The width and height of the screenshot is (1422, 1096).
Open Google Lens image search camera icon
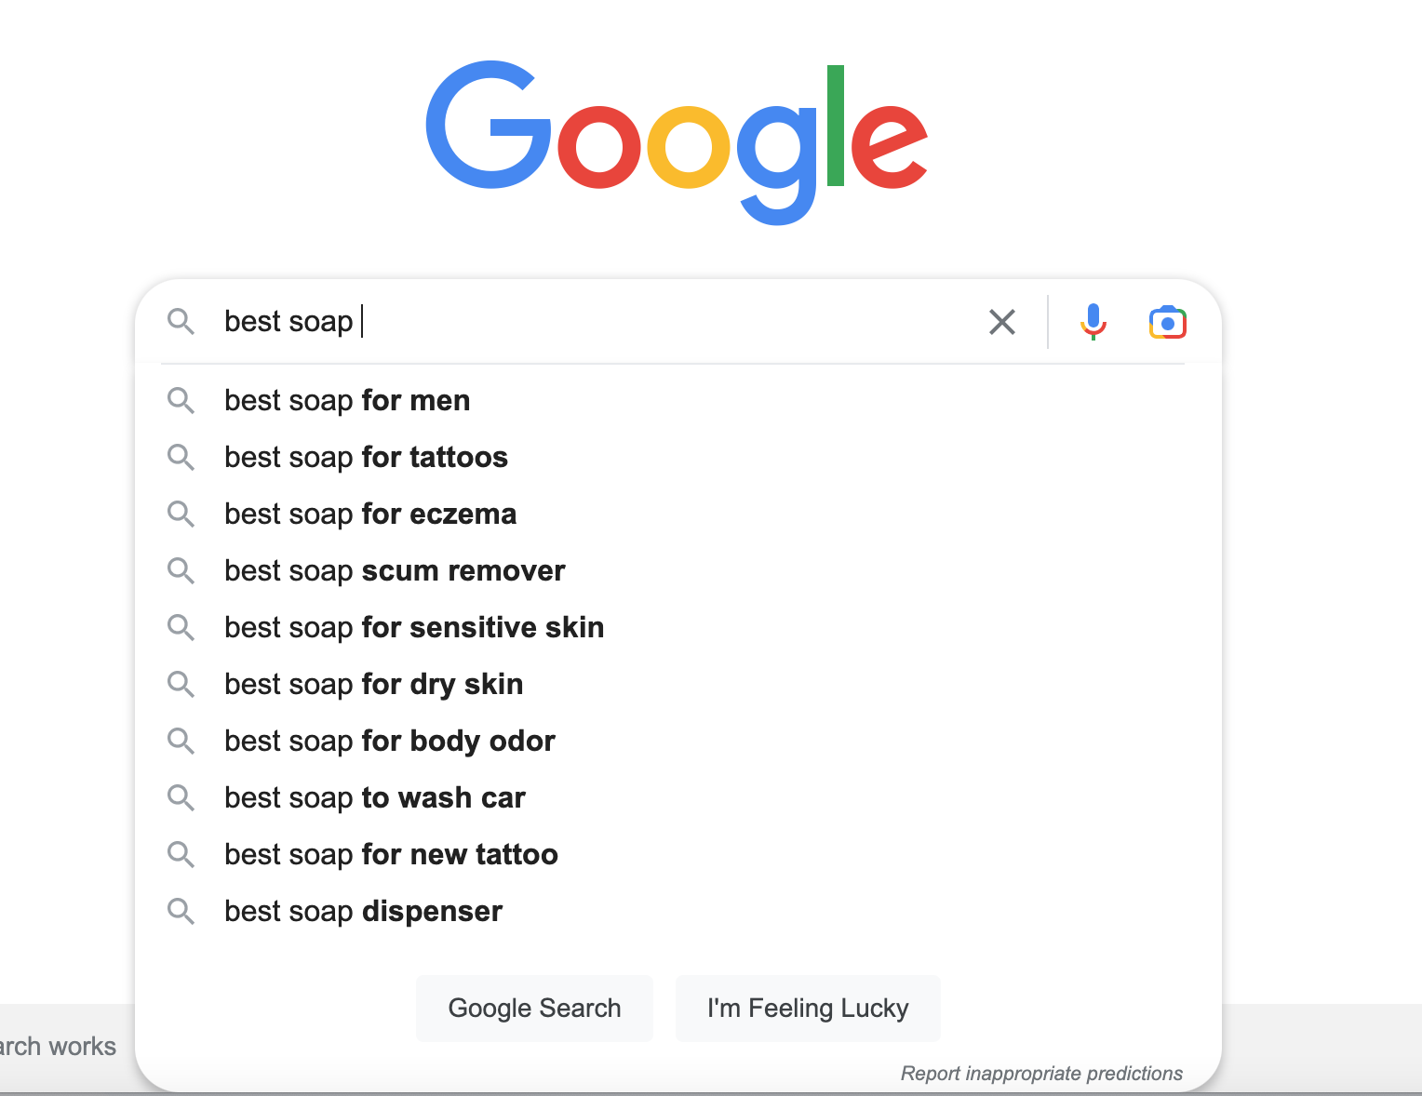coord(1167,322)
